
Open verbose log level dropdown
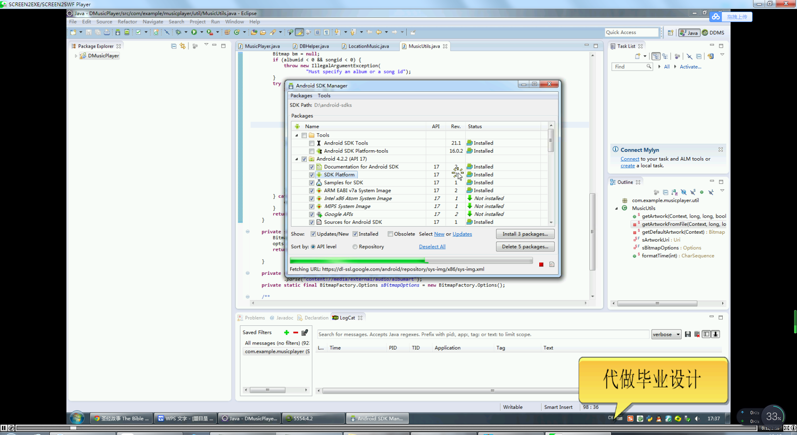666,334
